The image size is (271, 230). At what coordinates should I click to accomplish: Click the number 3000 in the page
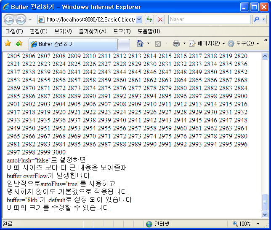click(59, 152)
